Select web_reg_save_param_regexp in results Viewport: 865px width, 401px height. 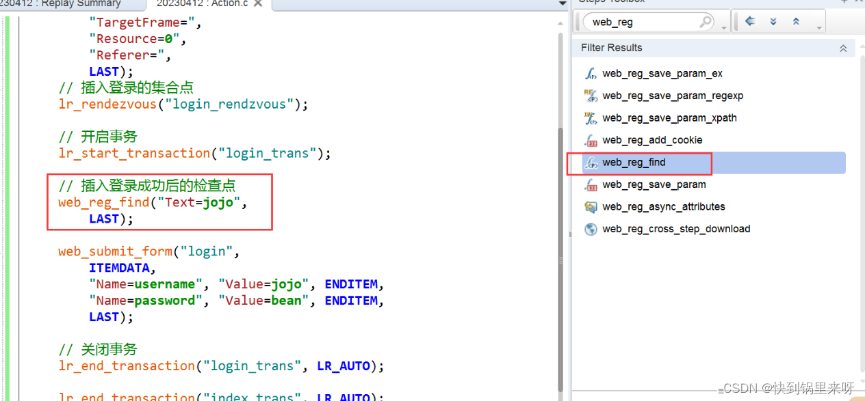[673, 96]
